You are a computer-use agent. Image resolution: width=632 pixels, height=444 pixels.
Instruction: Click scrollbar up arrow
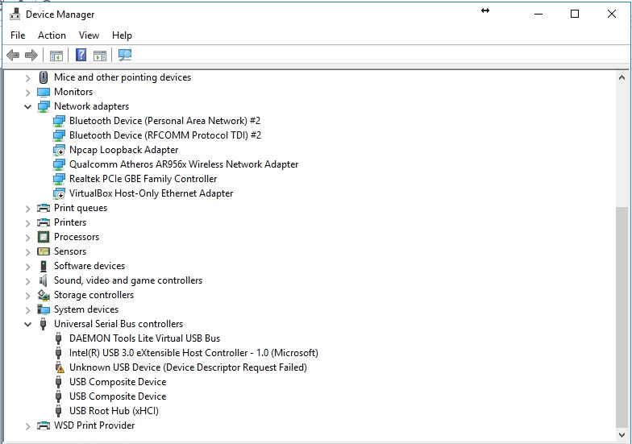(622, 77)
